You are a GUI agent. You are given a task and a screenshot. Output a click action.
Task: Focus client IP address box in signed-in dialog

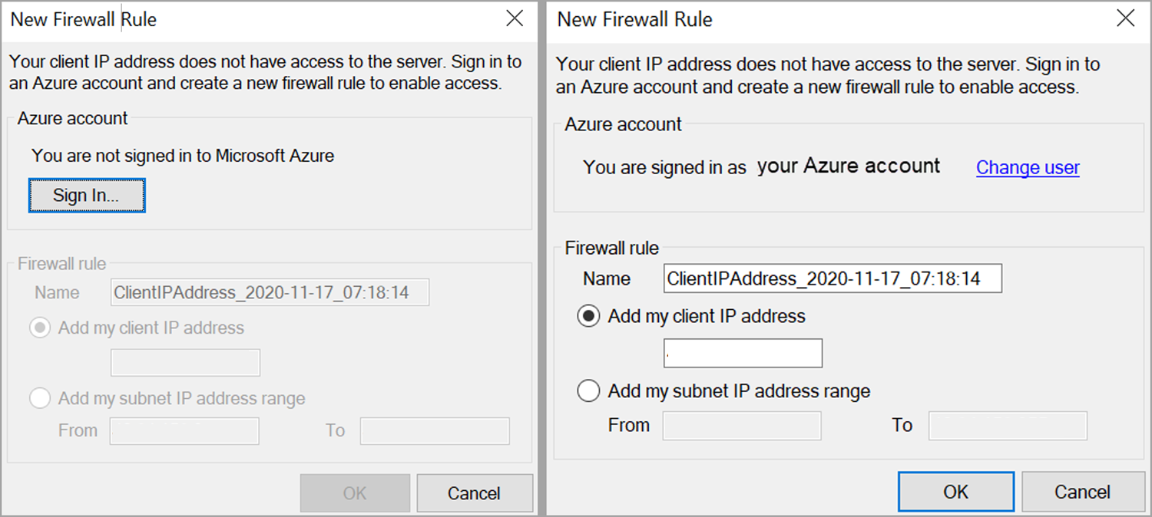[743, 353]
